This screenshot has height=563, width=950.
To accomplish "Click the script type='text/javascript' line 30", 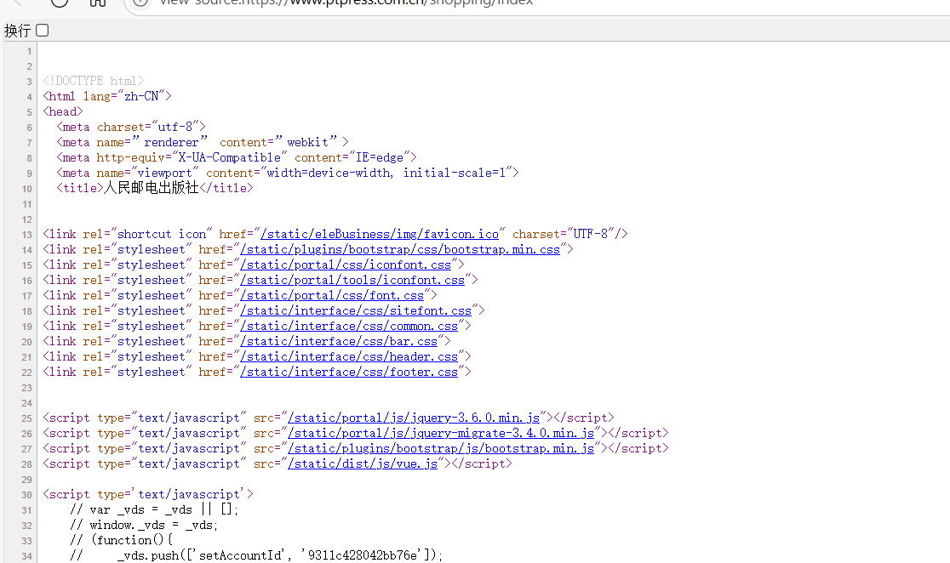I will point(148,495).
